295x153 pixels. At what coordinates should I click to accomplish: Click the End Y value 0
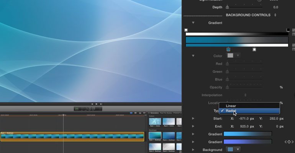[277, 126]
